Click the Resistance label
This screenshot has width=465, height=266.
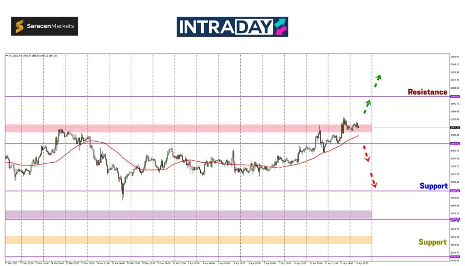click(427, 92)
